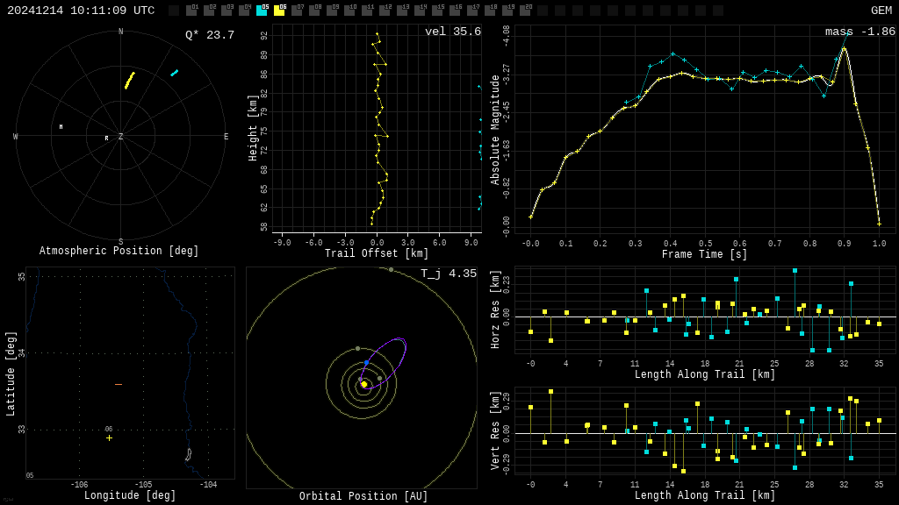Click the yellow station 06 indicator box
The height and width of the screenshot is (505, 899).
coord(279,11)
